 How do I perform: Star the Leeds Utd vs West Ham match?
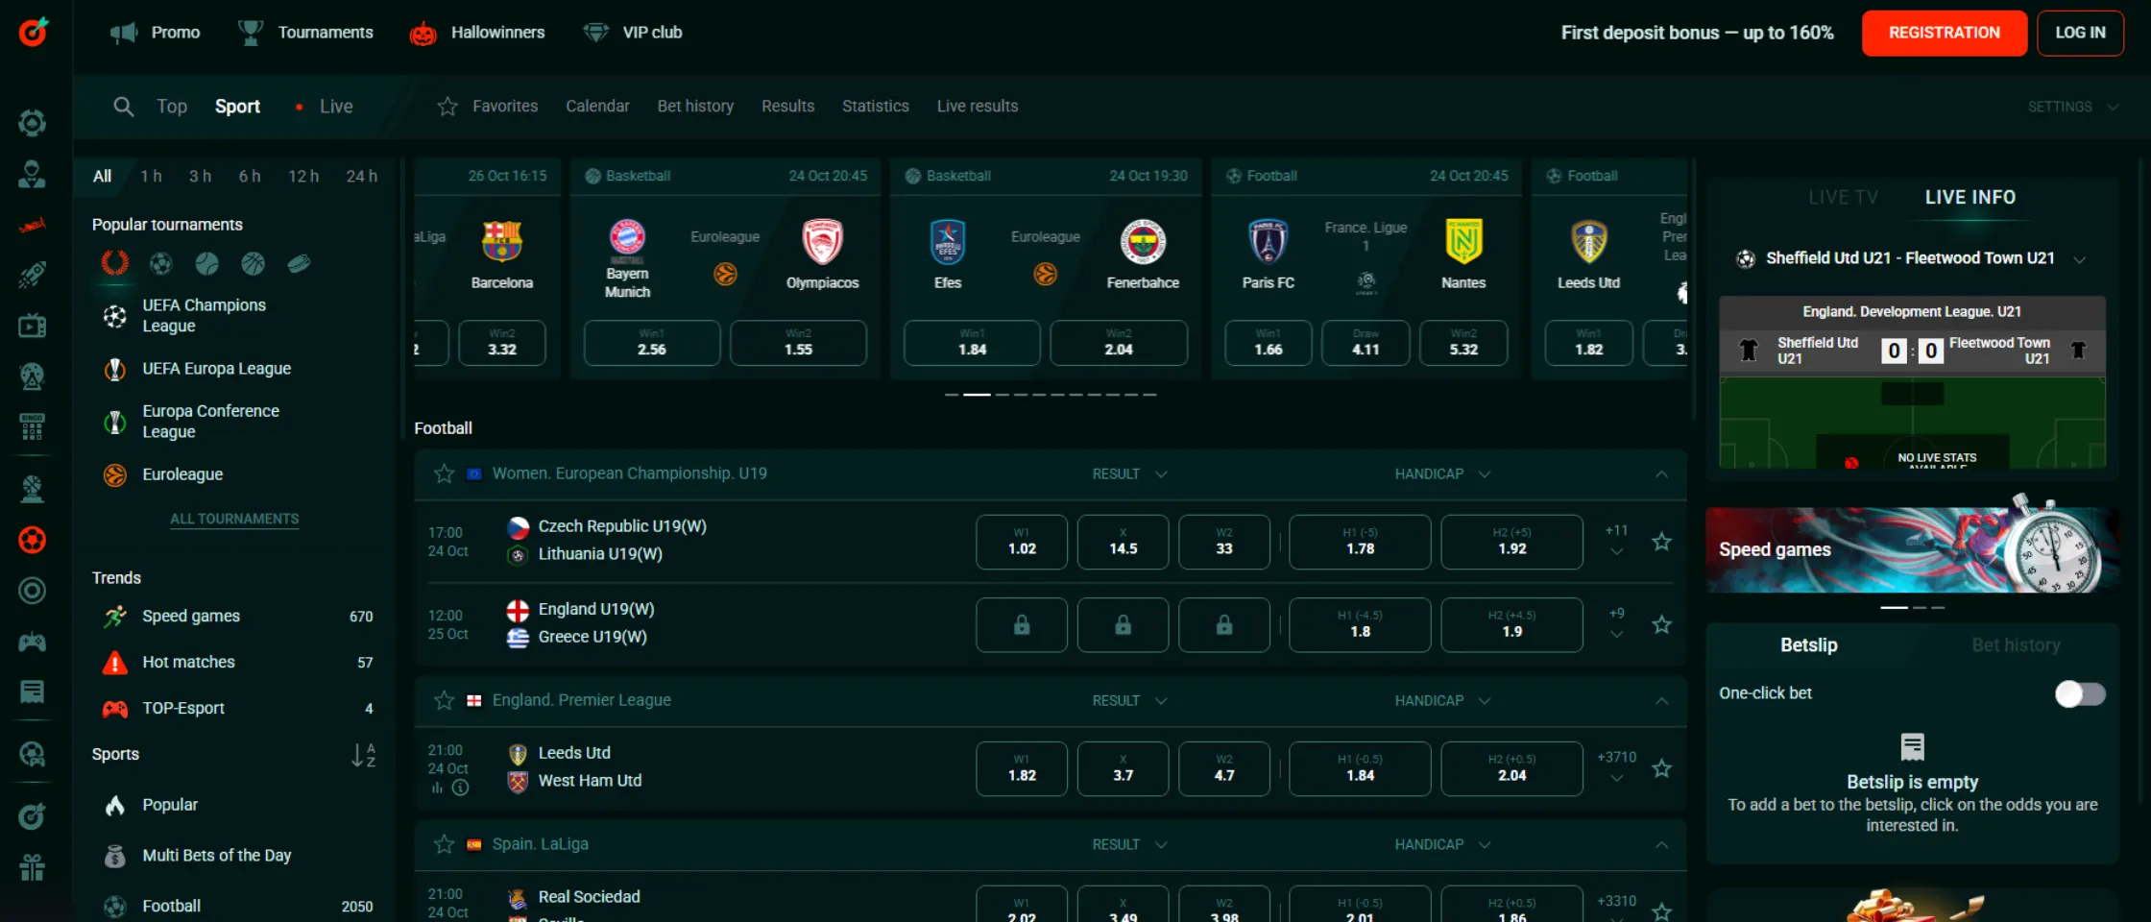tap(1662, 768)
